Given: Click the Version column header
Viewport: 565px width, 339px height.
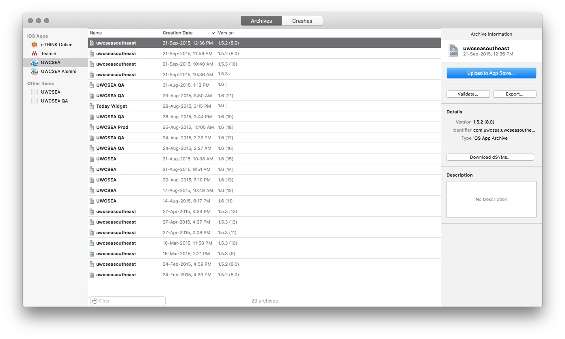Looking at the screenshot, I should pyautogui.click(x=328, y=33).
